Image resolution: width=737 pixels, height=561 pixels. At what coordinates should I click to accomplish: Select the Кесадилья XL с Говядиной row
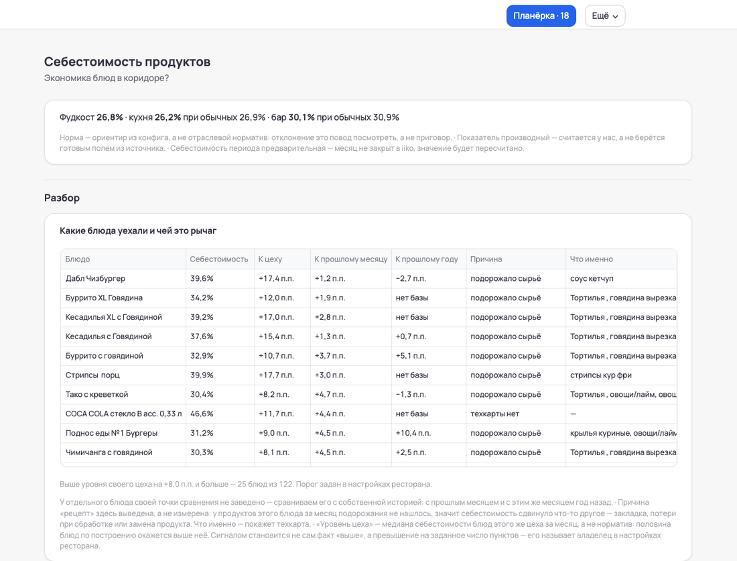[x=368, y=317]
